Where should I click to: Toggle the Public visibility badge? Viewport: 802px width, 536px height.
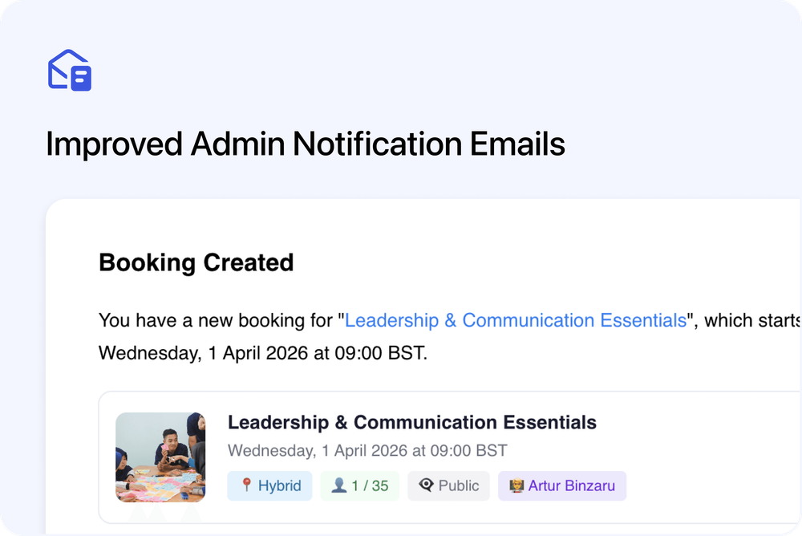click(x=448, y=485)
